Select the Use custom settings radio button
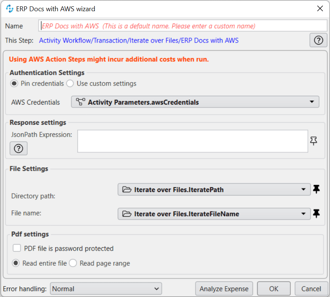The height and width of the screenshot is (297, 330). [70, 83]
